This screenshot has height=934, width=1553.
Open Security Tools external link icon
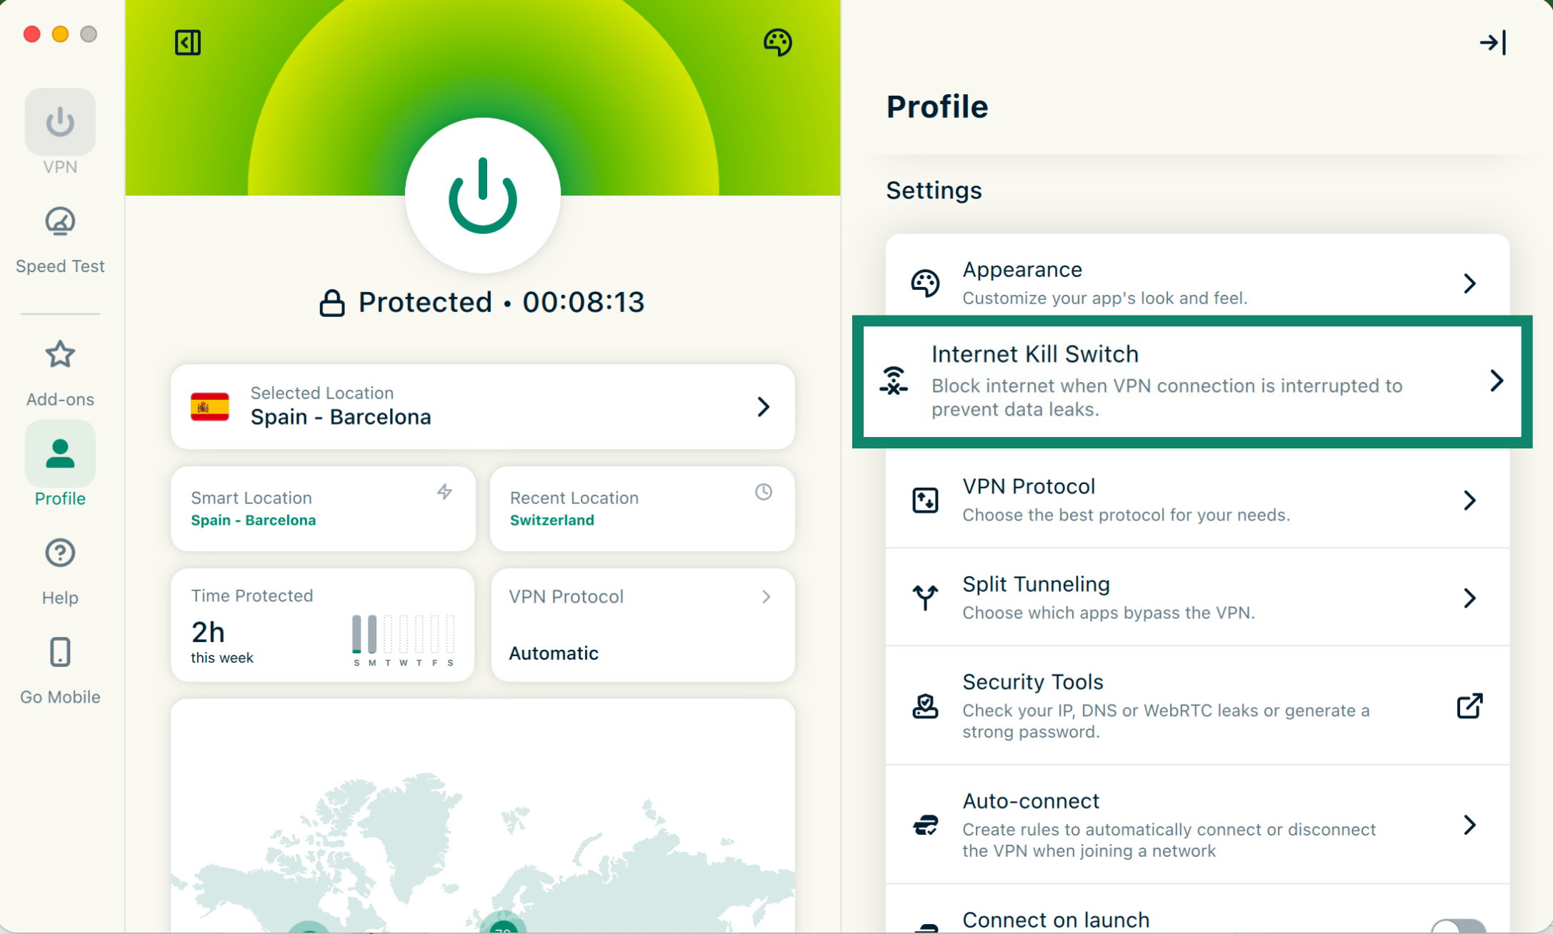point(1469,705)
